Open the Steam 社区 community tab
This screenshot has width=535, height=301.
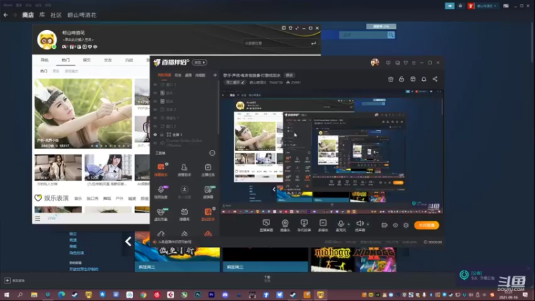(x=56, y=15)
